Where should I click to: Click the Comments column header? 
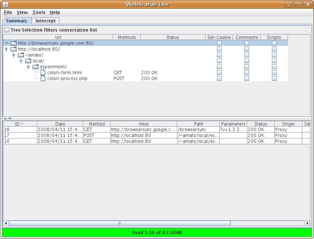pyautogui.click(x=247, y=37)
